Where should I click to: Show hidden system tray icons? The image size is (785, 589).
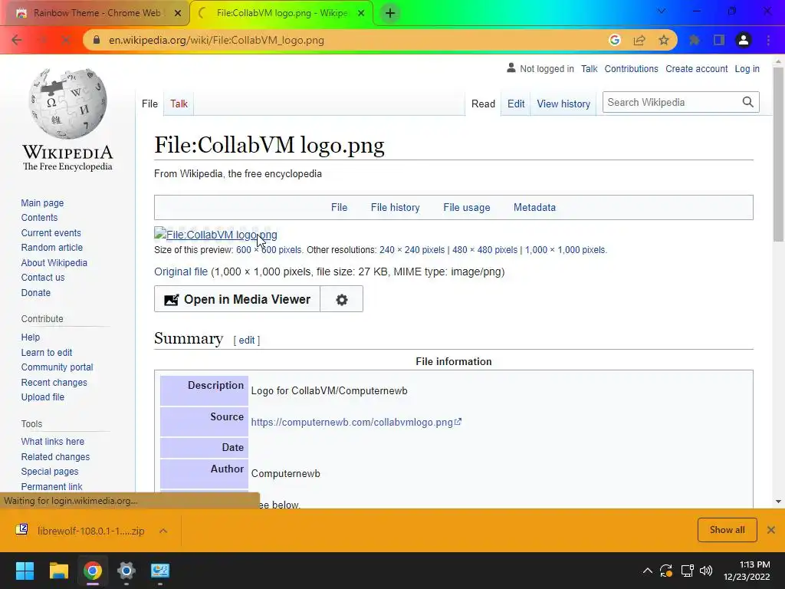pos(647,571)
